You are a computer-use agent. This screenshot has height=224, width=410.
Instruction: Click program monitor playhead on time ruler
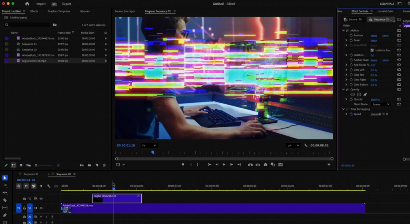coord(153,152)
